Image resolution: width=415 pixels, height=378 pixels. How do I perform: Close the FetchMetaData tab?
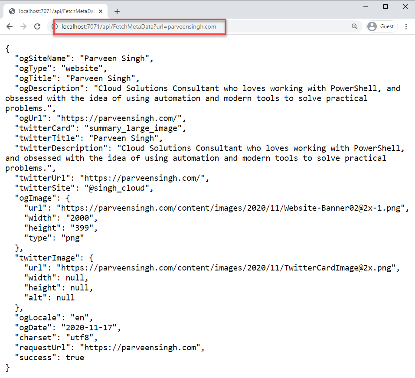100,11
